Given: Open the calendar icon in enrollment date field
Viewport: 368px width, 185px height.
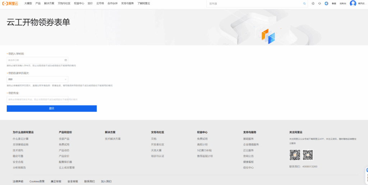Looking at the screenshot, I should [x=66, y=60].
